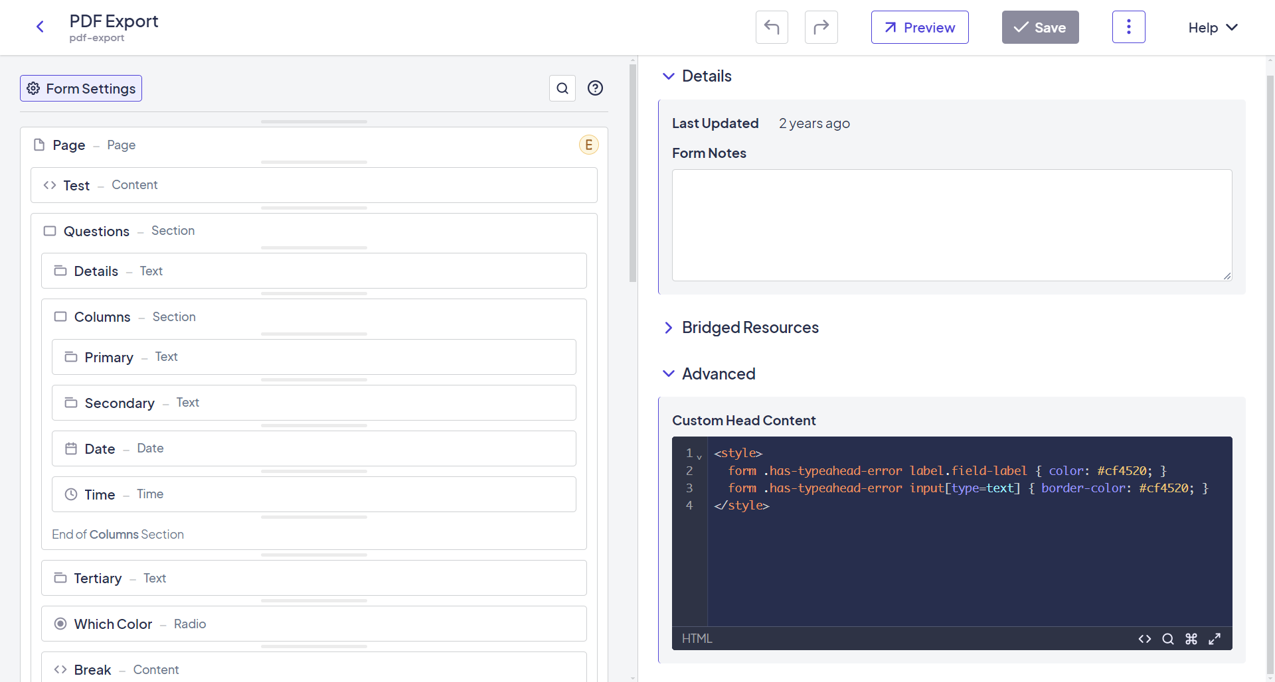Image resolution: width=1275 pixels, height=682 pixels.
Task: Click the code brackets icon beside Test
Action: point(50,185)
